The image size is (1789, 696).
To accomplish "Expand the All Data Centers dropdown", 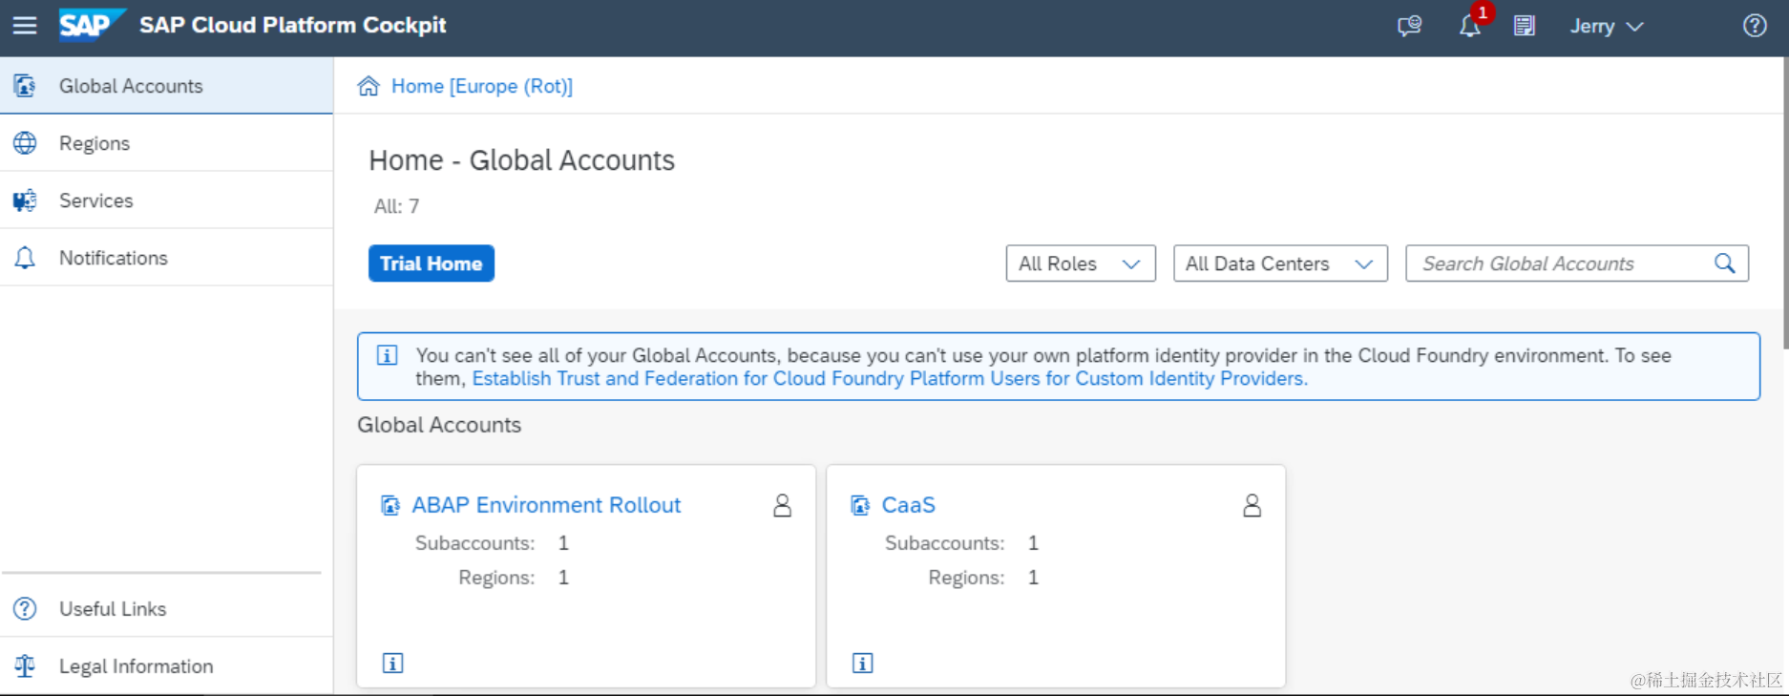I will (x=1279, y=264).
